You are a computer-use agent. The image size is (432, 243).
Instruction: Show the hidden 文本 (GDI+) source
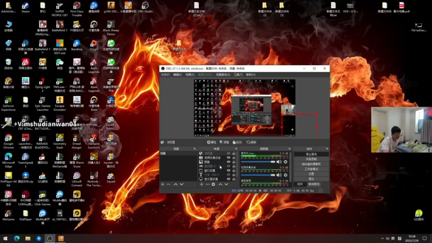[228, 174]
